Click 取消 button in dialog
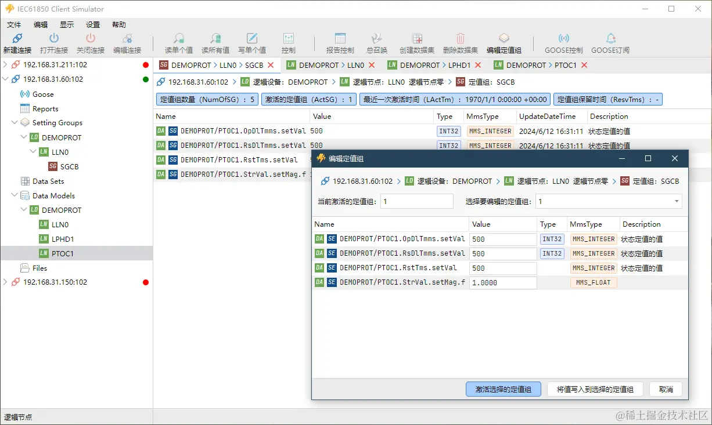 coord(666,389)
